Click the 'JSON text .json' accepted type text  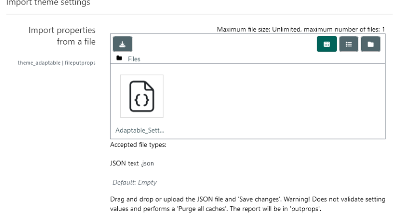click(132, 163)
